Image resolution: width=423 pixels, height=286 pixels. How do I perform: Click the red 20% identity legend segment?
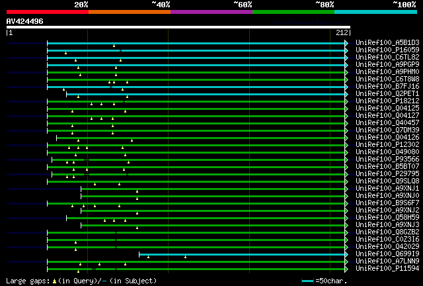(x=48, y=12)
